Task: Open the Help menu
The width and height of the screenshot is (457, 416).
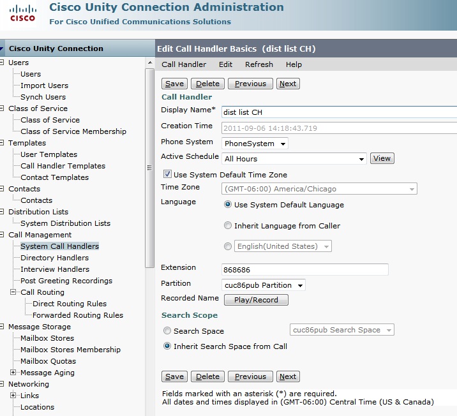Action: 294,64
